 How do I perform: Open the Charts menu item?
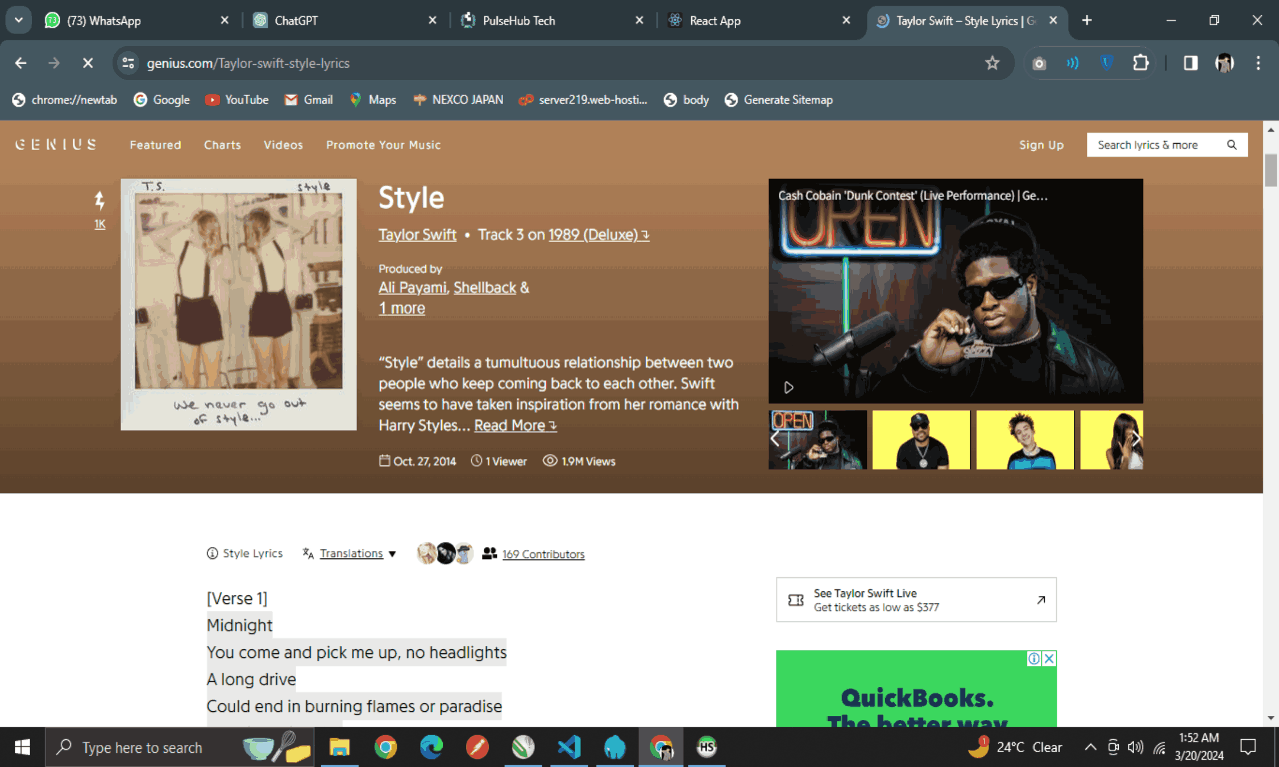click(x=222, y=145)
